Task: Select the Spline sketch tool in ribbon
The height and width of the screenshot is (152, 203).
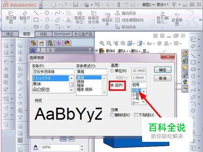Action: tap(58, 13)
